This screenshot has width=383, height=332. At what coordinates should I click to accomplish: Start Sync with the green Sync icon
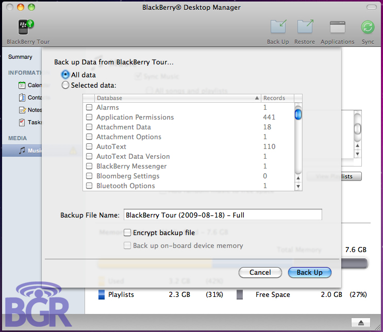click(x=368, y=27)
